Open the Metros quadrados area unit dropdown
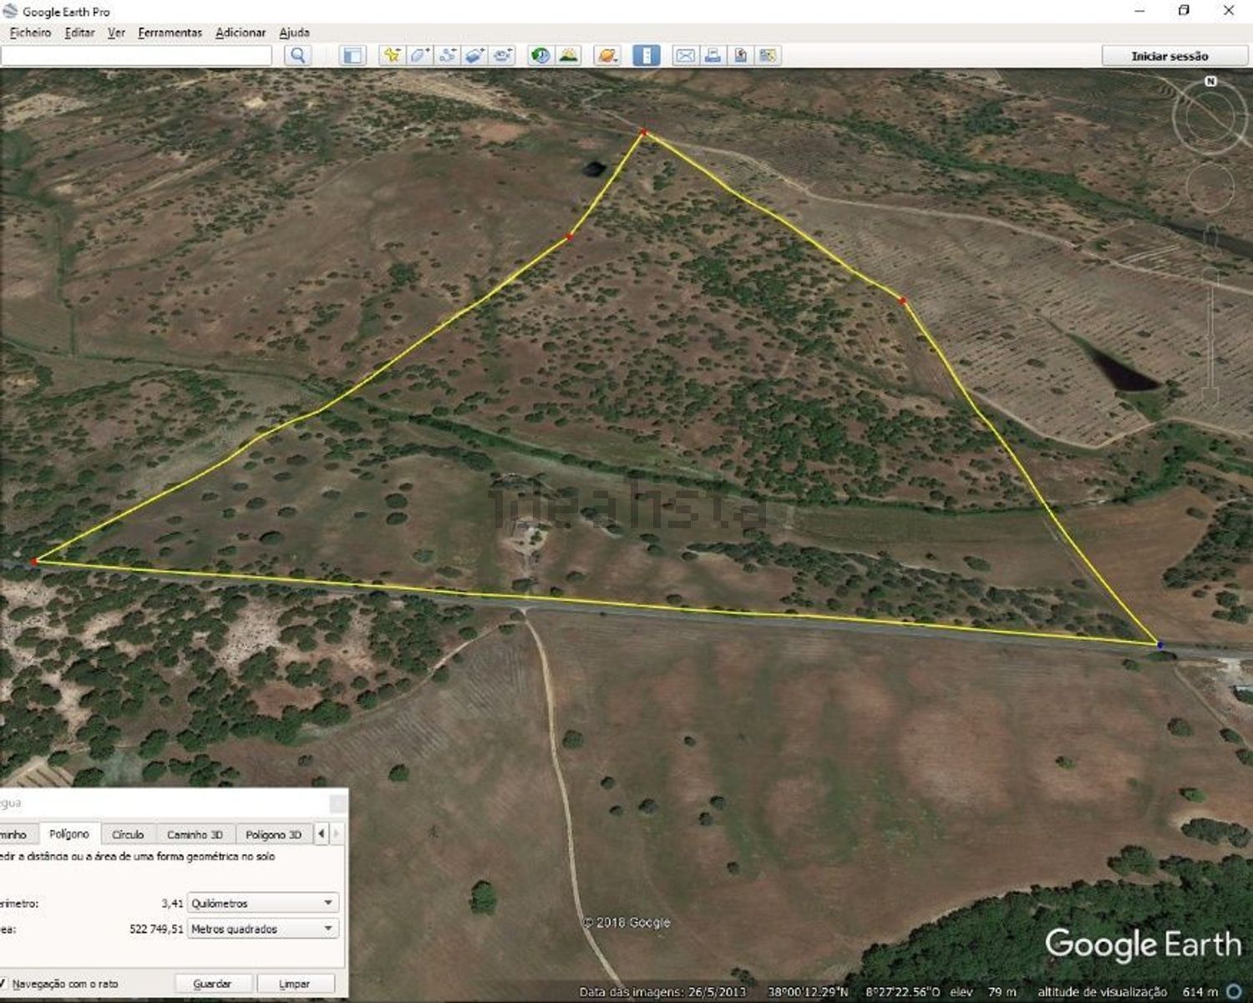This screenshot has width=1253, height=1003. click(x=262, y=929)
